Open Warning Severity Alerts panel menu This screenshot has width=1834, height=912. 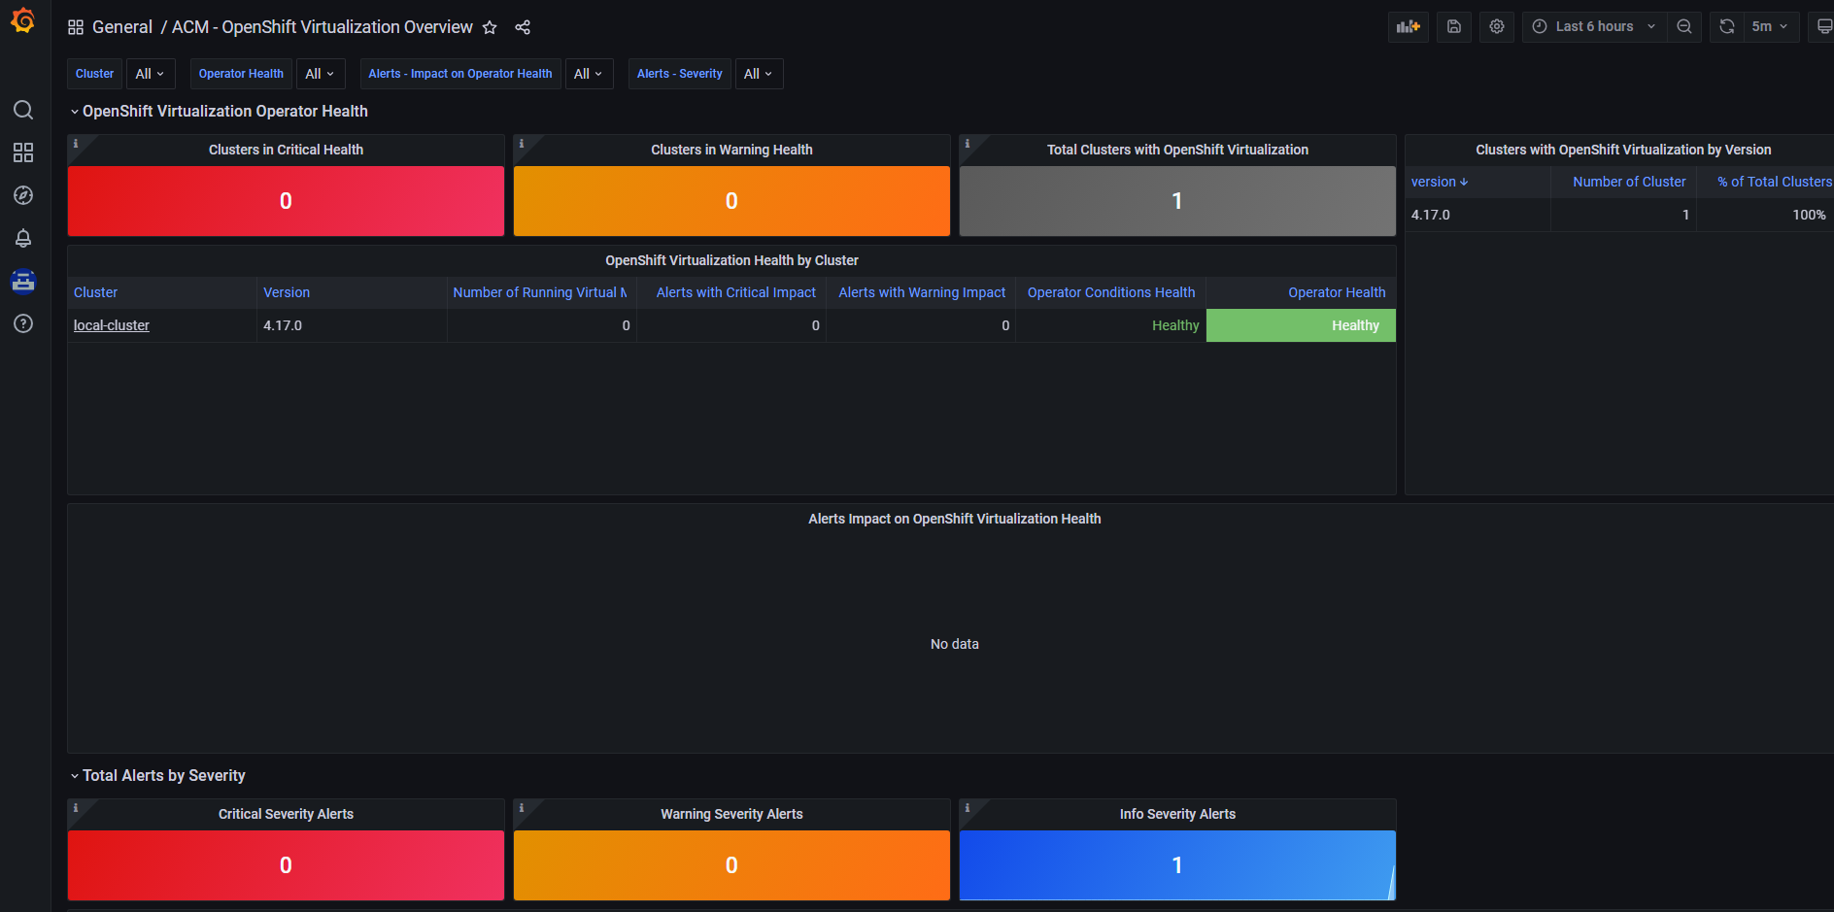[x=731, y=814]
